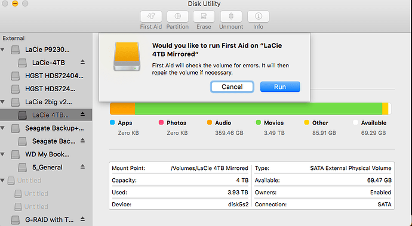Collapse the LaCie P9230 disk tree

2,49
